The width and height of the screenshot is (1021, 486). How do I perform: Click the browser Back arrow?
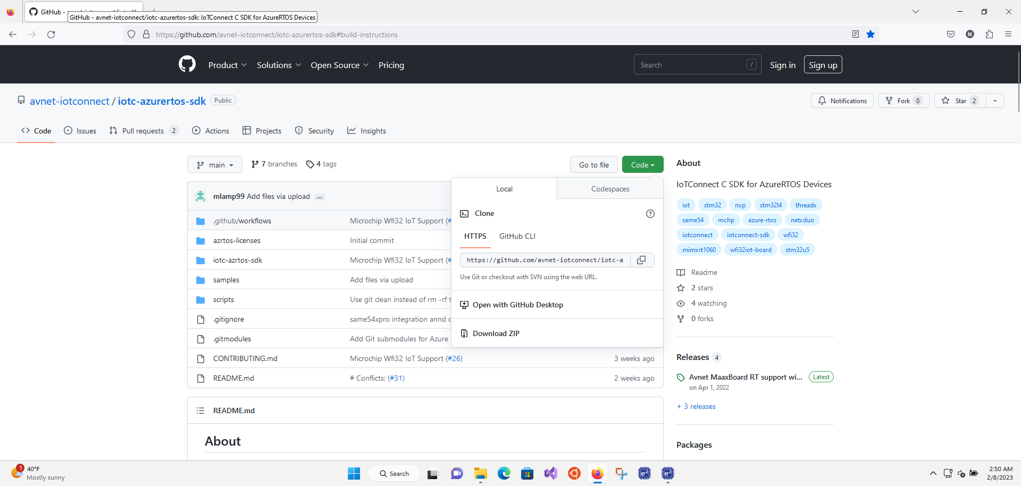pos(13,35)
